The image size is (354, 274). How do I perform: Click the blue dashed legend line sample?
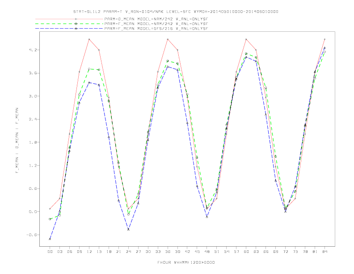[69, 29]
